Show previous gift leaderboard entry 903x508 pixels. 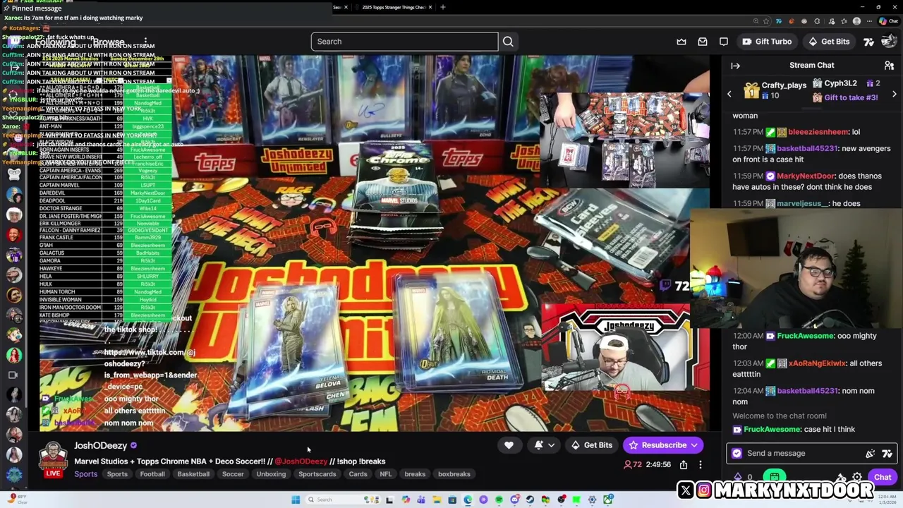[x=729, y=94]
